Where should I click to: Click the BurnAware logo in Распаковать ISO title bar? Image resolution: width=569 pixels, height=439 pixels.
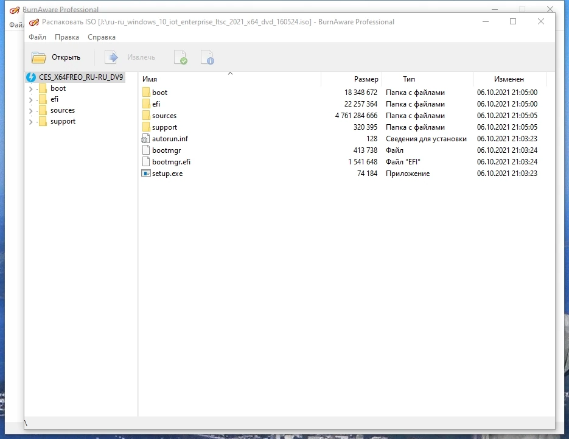(33, 22)
